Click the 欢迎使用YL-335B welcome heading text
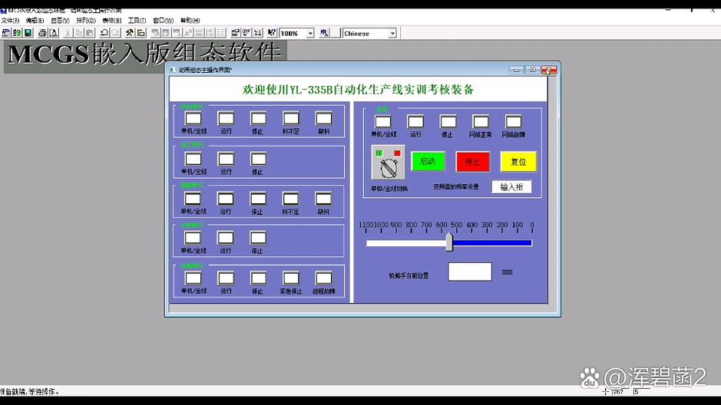 pyautogui.click(x=358, y=89)
